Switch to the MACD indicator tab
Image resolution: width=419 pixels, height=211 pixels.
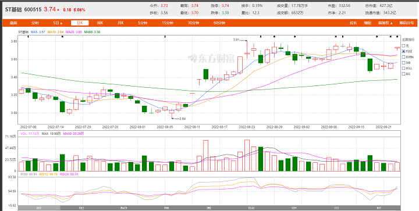pos(124,208)
